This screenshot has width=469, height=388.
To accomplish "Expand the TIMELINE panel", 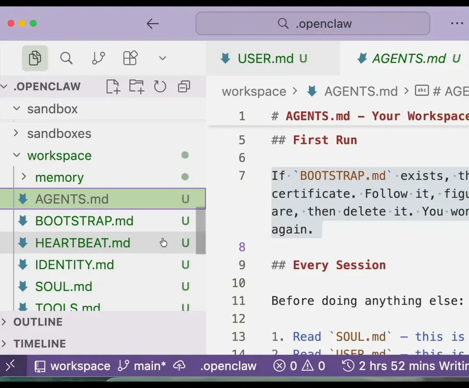I will coord(103,344).
